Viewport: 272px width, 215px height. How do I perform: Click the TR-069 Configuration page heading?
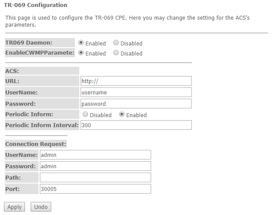(x=36, y=5)
